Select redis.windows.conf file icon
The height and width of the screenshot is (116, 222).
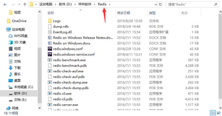tap(50, 49)
